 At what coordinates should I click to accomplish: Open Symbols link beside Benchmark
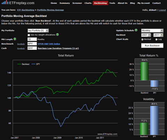click(x=21, y=44)
